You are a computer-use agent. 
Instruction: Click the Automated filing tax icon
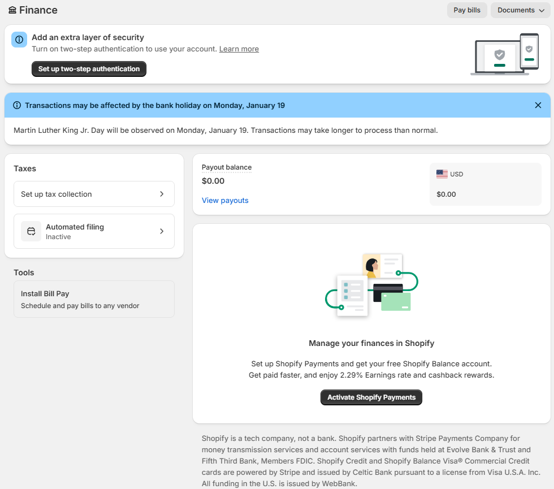[31, 231]
